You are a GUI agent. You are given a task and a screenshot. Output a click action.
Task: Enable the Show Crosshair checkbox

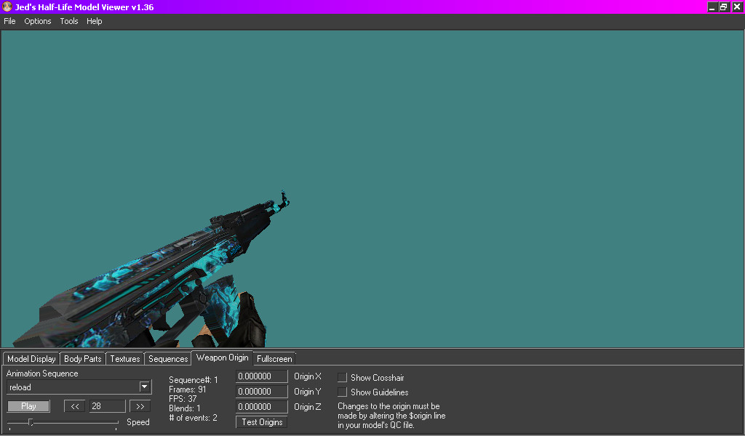click(x=342, y=377)
